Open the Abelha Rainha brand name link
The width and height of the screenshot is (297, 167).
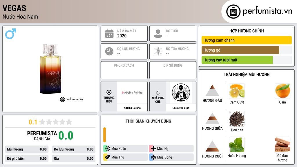[132, 108]
